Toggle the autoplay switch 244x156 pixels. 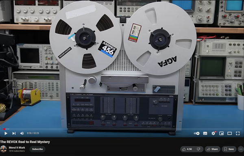197,133
